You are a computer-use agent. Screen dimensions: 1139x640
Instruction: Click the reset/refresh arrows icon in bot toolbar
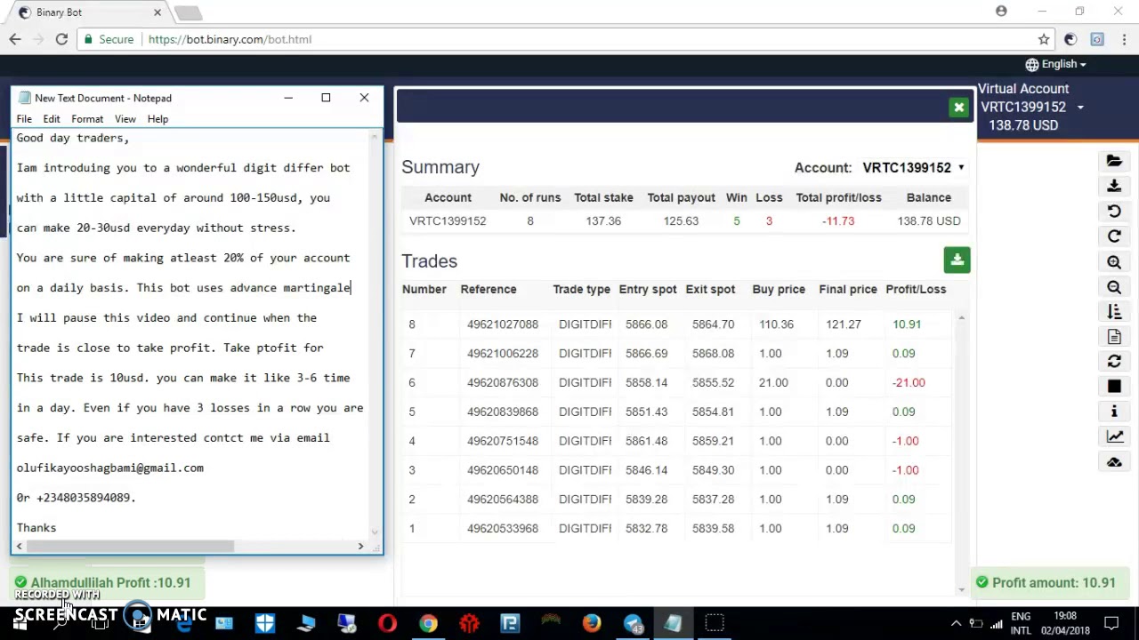coord(1114,361)
